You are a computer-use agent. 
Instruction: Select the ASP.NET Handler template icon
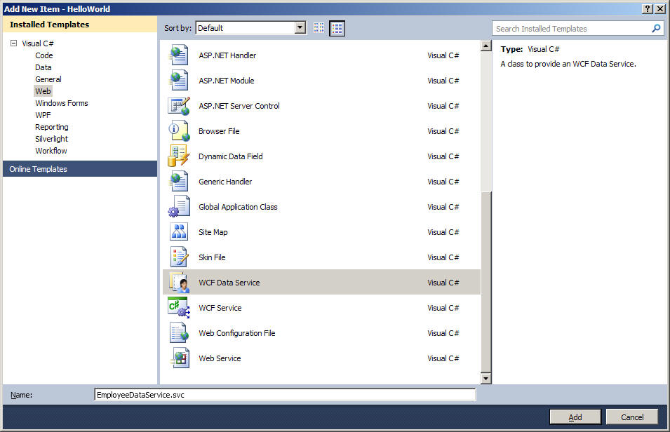(x=179, y=55)
